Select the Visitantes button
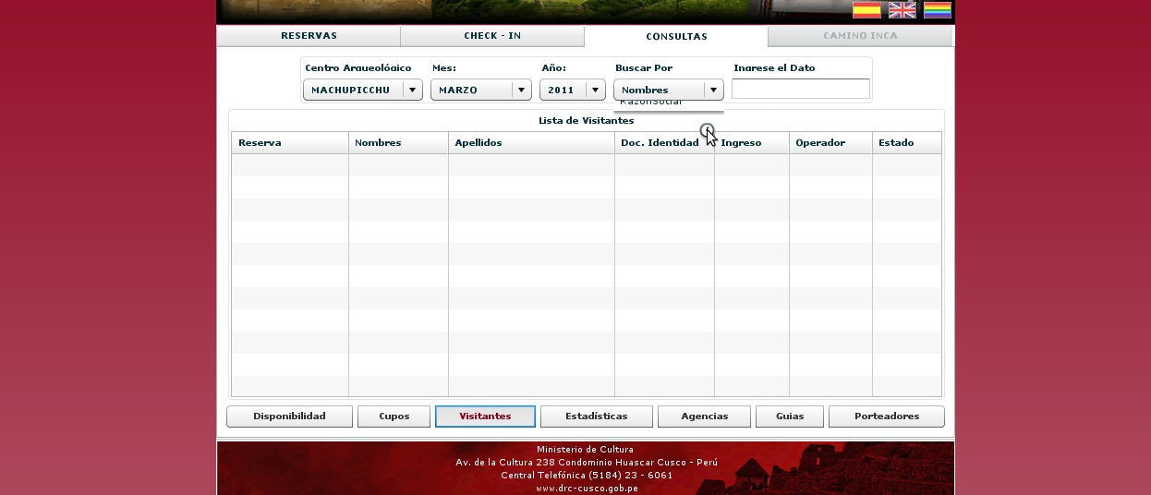Image resolution: width=1151 pixels, height=495 pixels. pos(485,417)
